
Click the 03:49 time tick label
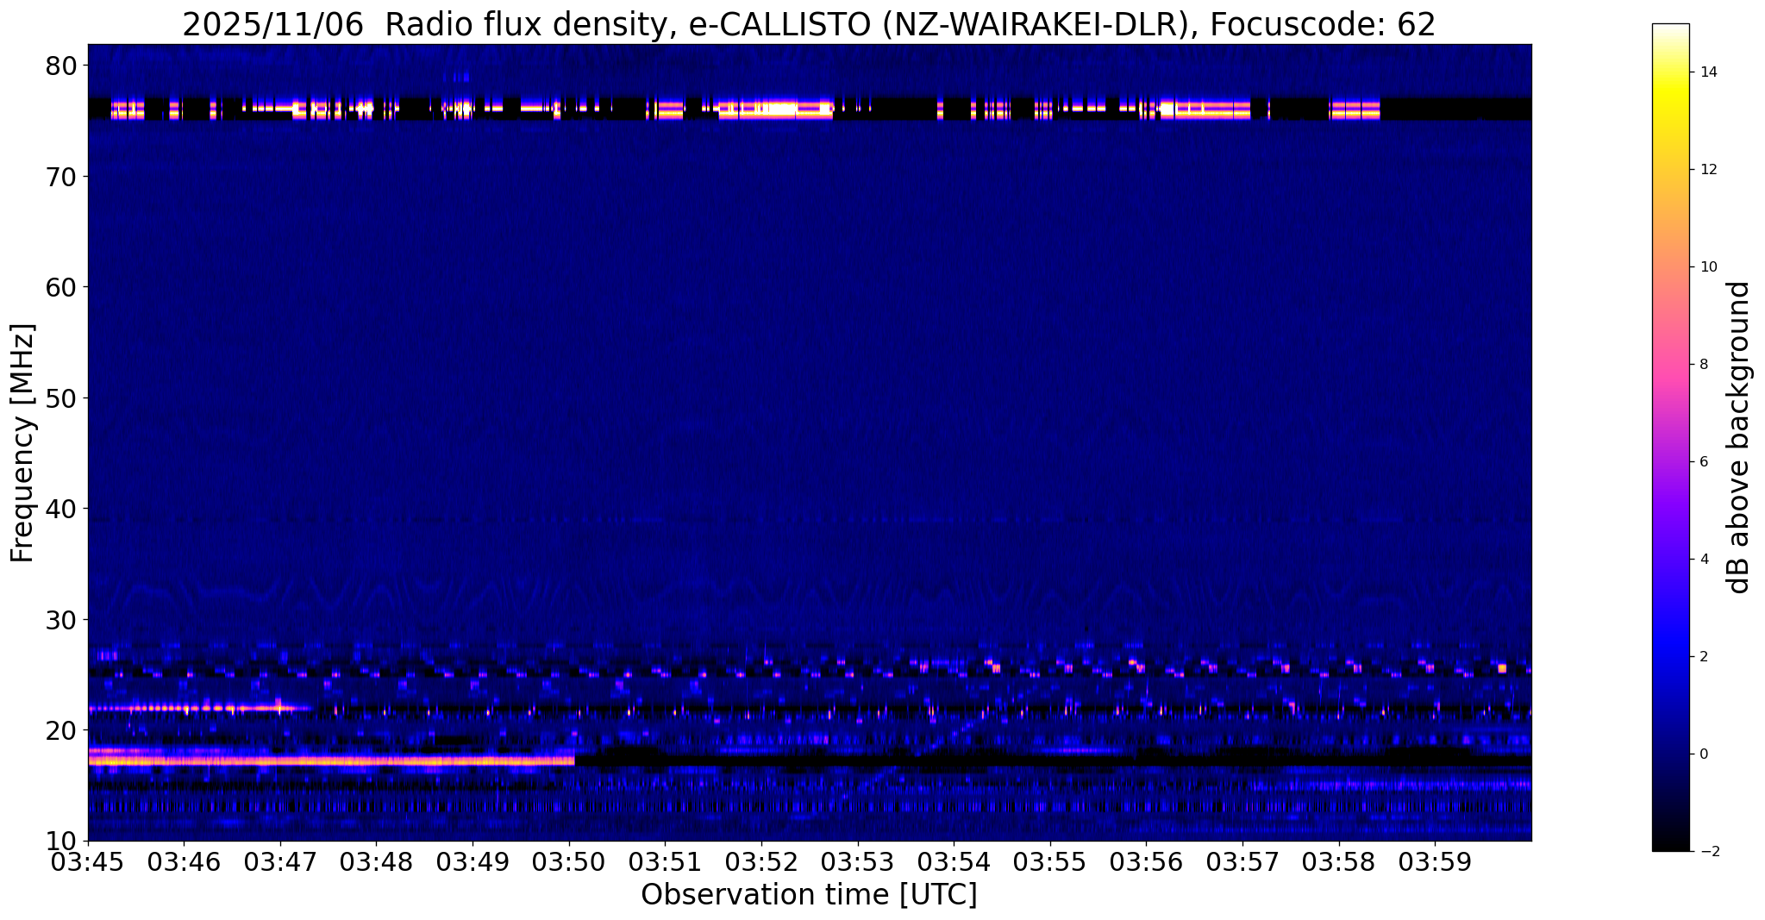(473, 862)
